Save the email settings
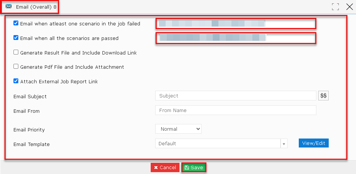The height and width of the screenshot is (174, 356). [x=194, y=168]
